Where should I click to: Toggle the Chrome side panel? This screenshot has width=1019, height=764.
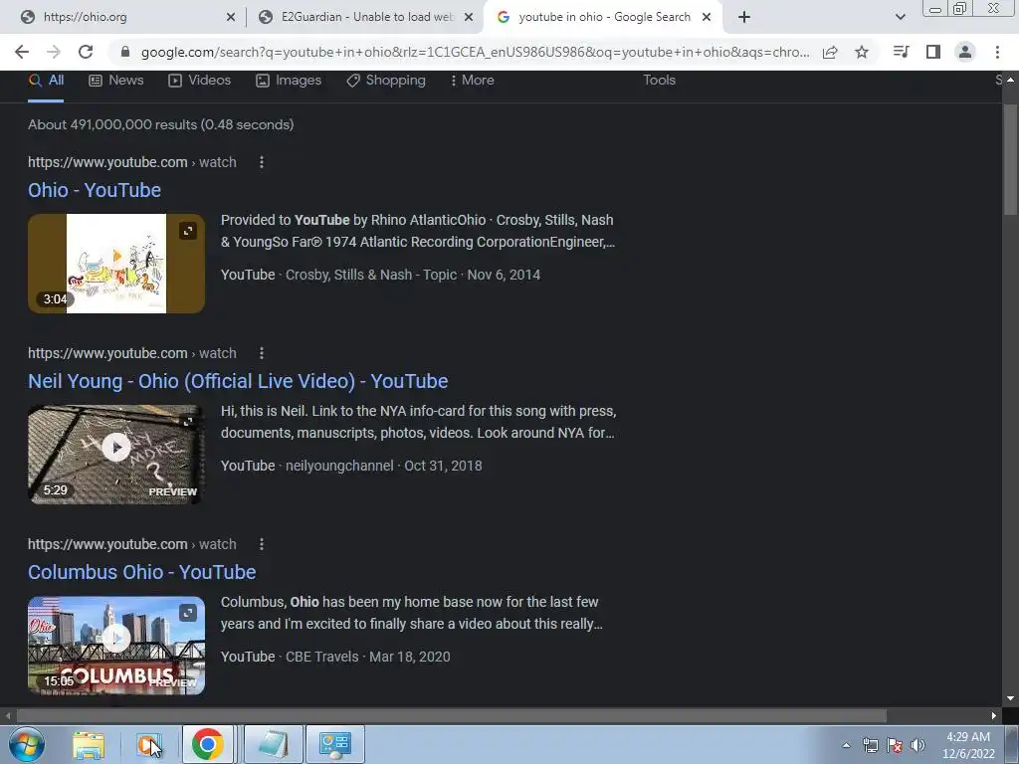pos(933,52)
